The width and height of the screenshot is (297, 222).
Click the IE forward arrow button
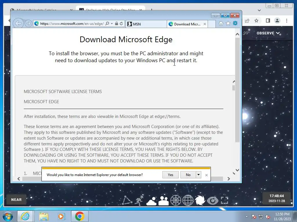pyautogui.click(x=28, y=23)
